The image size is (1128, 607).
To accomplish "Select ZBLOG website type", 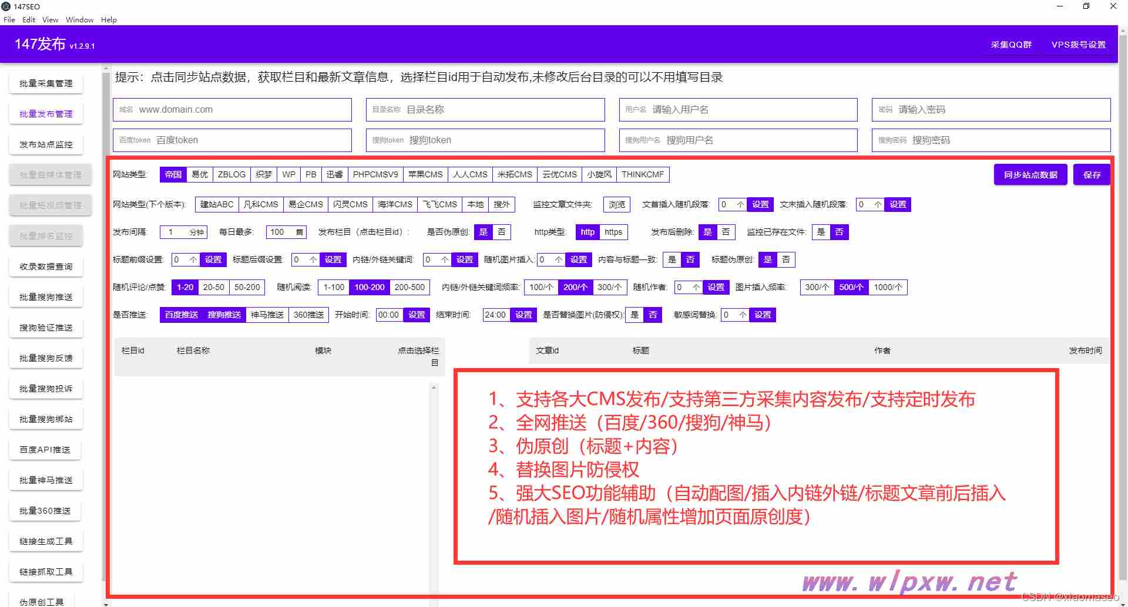I will [x=231, y=174].
